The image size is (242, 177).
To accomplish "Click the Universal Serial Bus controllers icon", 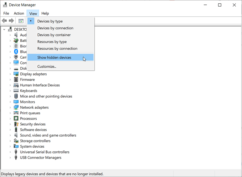I will [16, 152].
